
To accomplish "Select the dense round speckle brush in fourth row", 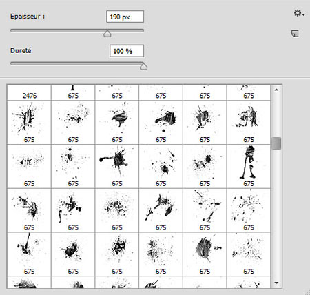I will [116, 210].
